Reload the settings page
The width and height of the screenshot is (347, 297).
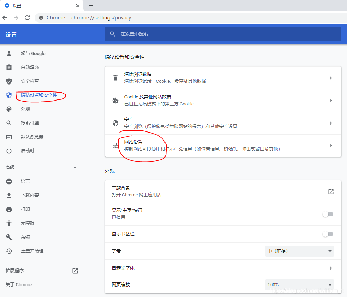[27, 18]
